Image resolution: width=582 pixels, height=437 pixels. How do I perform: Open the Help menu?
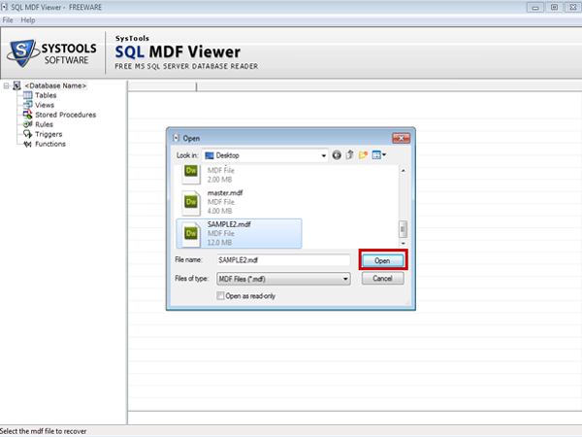tap(28, 20)
